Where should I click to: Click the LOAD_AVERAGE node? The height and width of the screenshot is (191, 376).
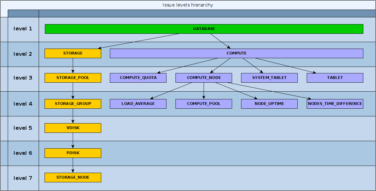tap(138, 104)
